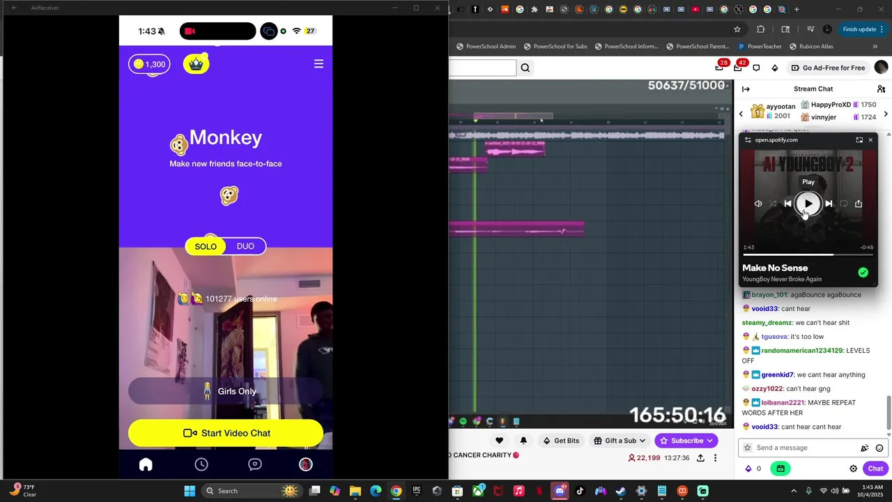The image size is (892, 502).
Task: Open Twitch whispers icon
Action: tap(756, 68)
